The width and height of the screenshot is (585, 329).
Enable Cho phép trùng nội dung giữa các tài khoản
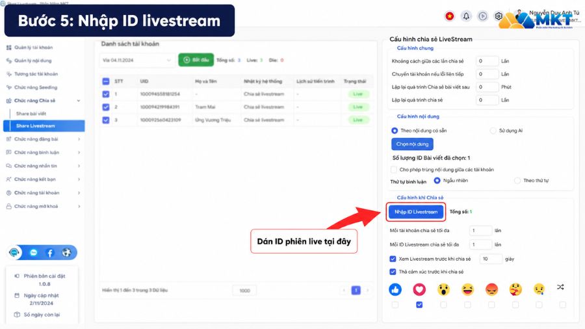click(394, 170)
